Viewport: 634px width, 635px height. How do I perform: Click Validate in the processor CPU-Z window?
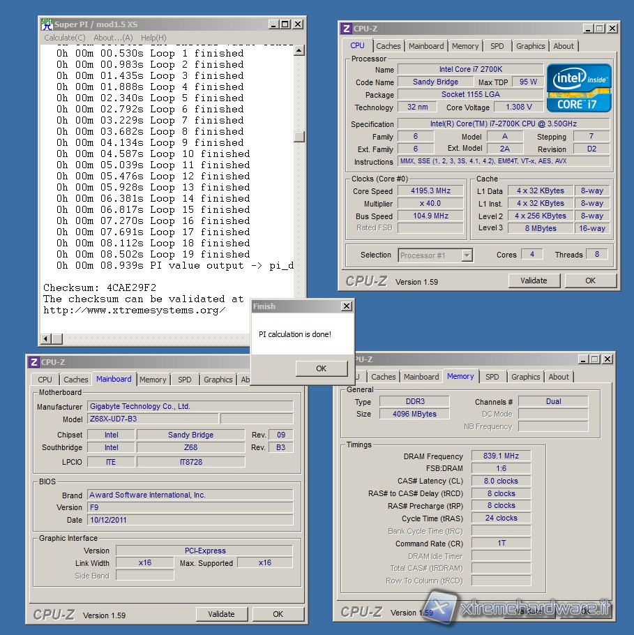[x=534, y=281]
